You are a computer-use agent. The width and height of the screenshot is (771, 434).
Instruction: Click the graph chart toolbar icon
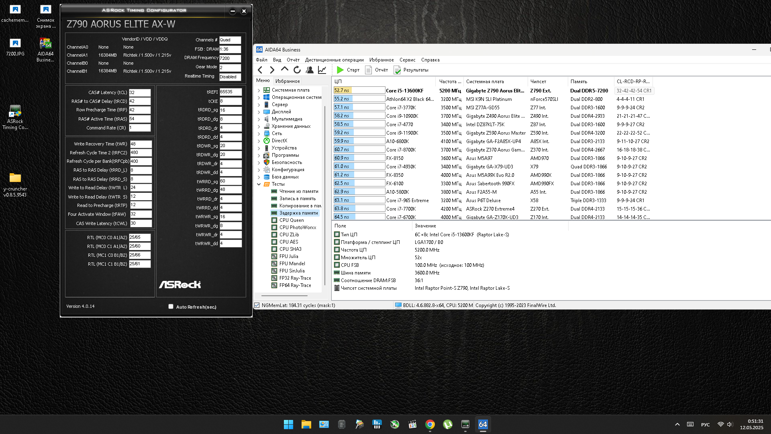coord(322,70)
